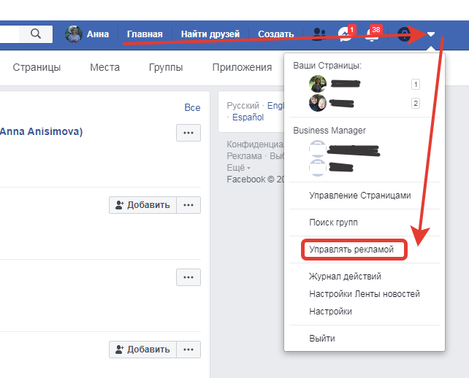Viewport: 469px width, 378px height.
Task: Select Управление Страницами menu item
Action: [x=360, y=196]
